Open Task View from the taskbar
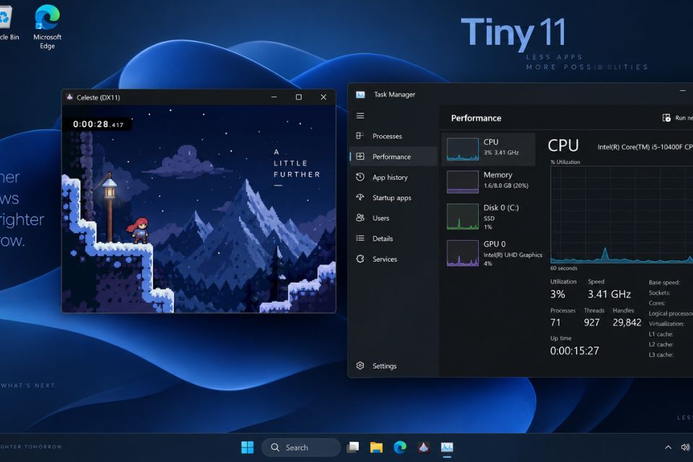Image resolution: width=693 pixels, height=462 pixels. tap(353, 448)
